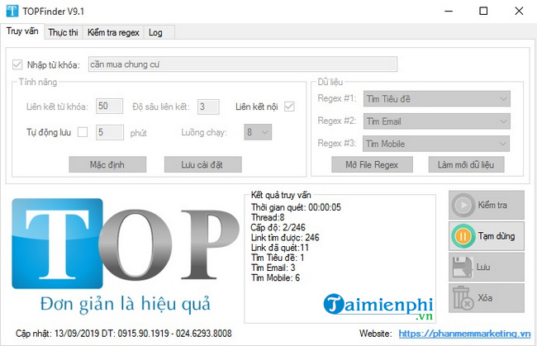Click the Xóa trash button
537x346 pixels.
pos(487,298)
